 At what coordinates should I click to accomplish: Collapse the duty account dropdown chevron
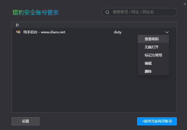pyautogui.click(x=167, y=32)
